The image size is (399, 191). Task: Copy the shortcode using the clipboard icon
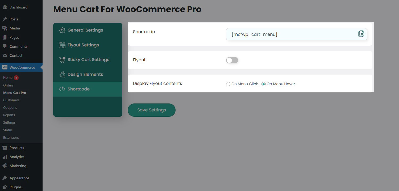tap(361, 34)
